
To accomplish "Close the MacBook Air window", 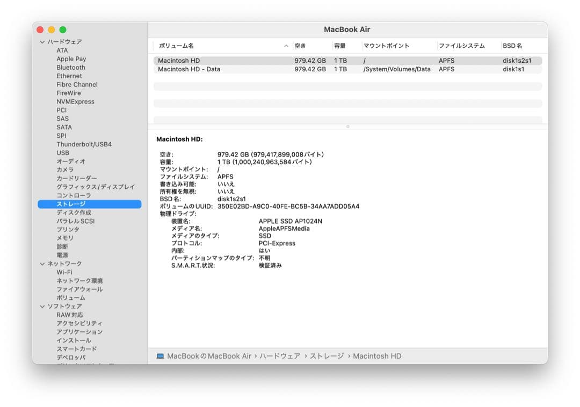I will (x=40, y=30).
